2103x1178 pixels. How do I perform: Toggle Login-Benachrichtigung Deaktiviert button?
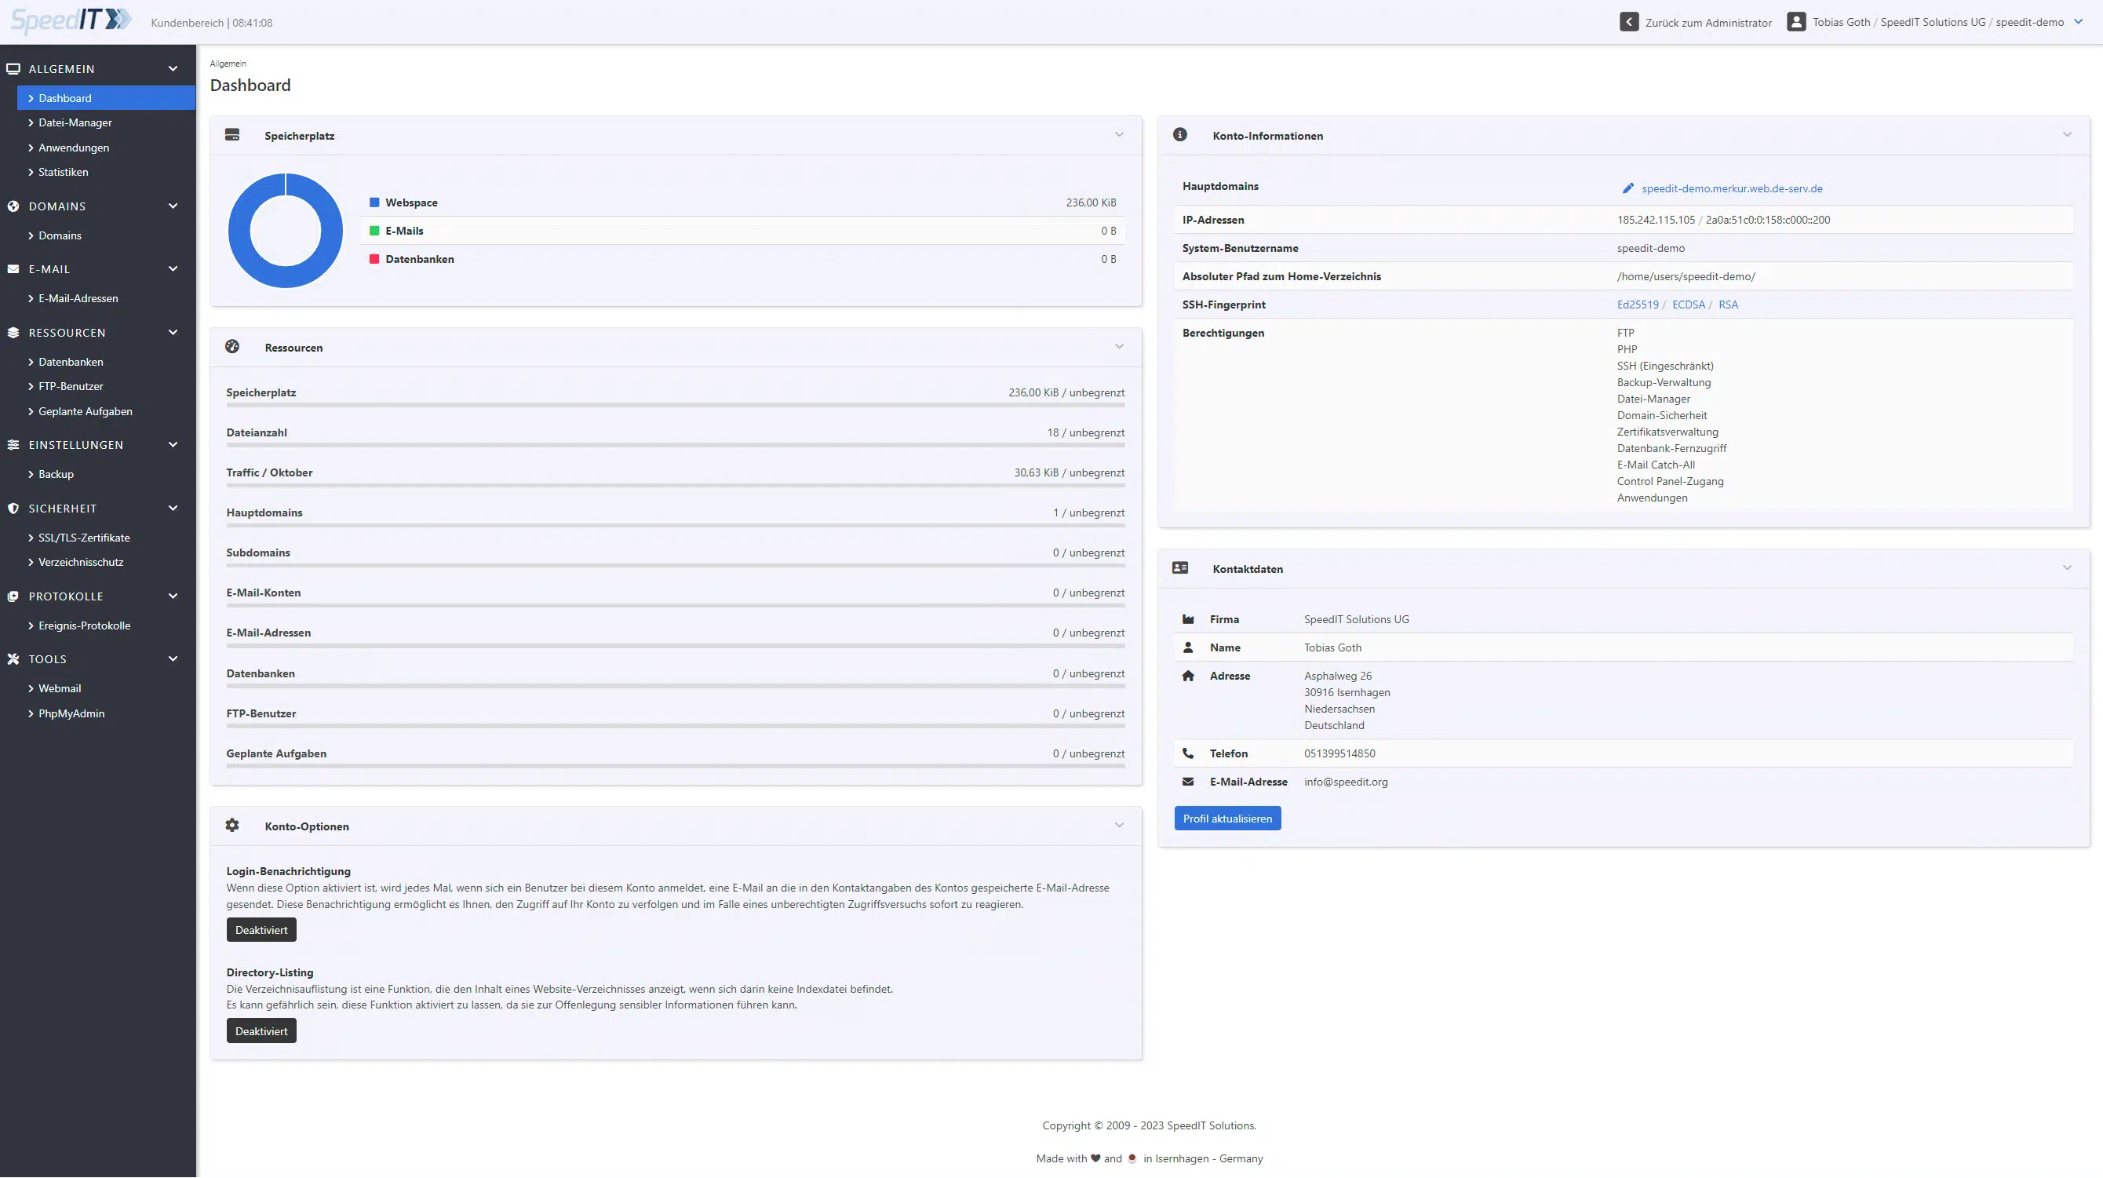click(x=261, y=930)
